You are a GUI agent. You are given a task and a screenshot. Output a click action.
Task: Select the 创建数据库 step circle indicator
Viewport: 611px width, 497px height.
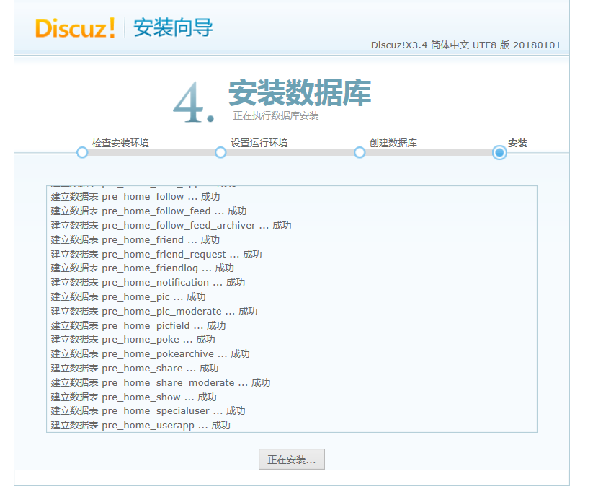click(359, 152)
